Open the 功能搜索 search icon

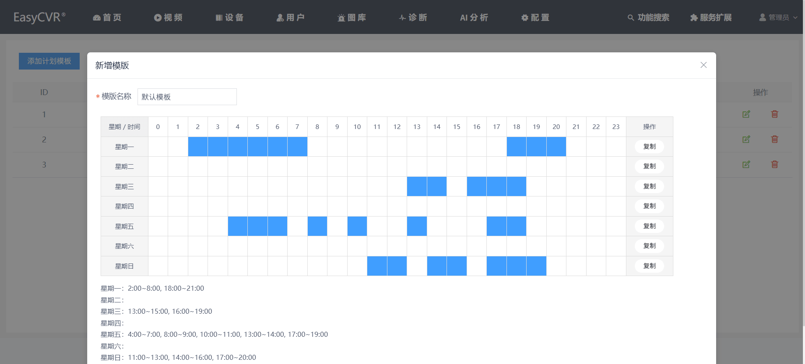pyautogui.click(x=630, y=18)
